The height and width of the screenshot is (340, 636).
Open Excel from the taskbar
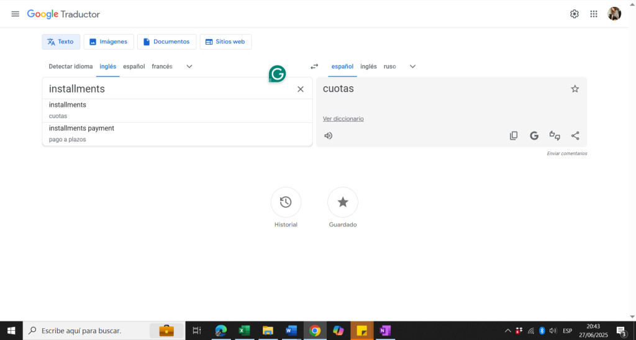point(244,331)
